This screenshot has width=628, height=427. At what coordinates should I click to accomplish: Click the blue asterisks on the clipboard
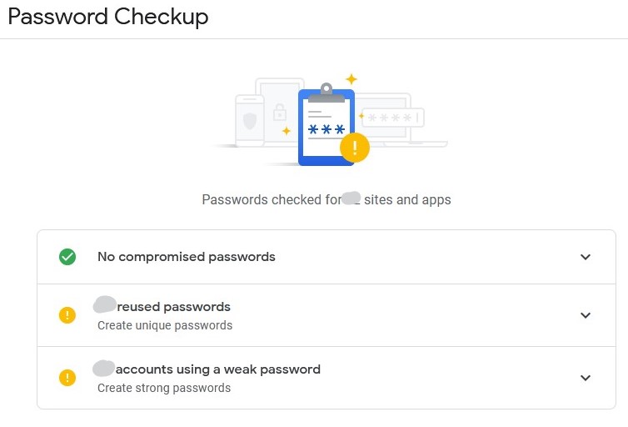click(x=326, y=129)
